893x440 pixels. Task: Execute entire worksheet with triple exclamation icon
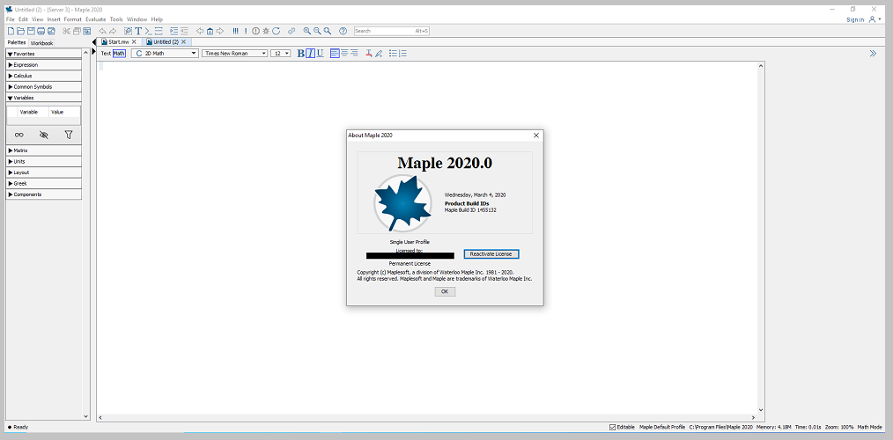click(235, 31)
